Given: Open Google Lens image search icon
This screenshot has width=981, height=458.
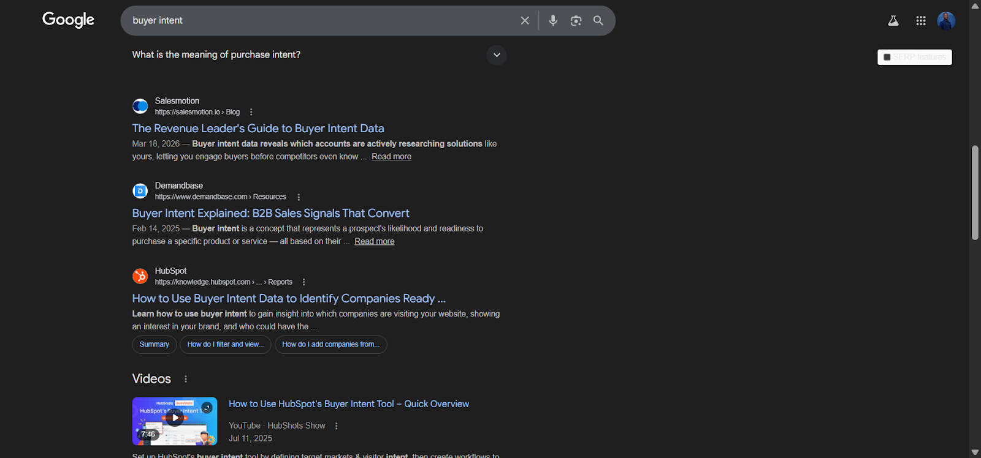Looking at the screenshot, I should (x=576, y=21).
